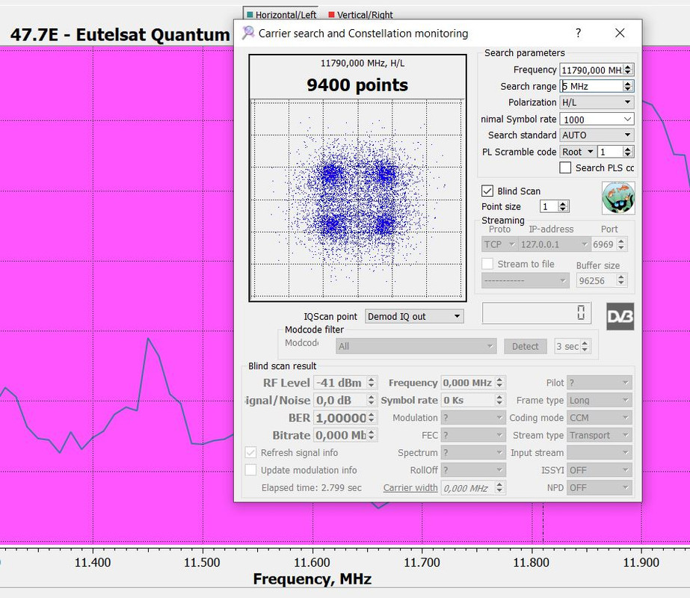Click the cat and fish globe icon
The height and width of the screenshot is (598, 690).
tap(618, 198)
